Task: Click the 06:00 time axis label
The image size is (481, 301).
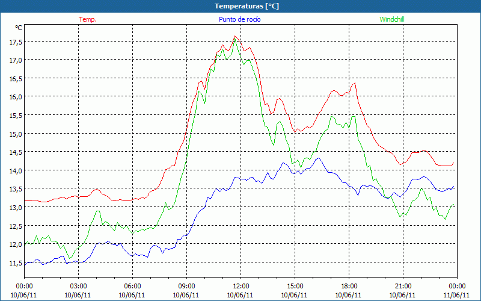Action: 132,286
